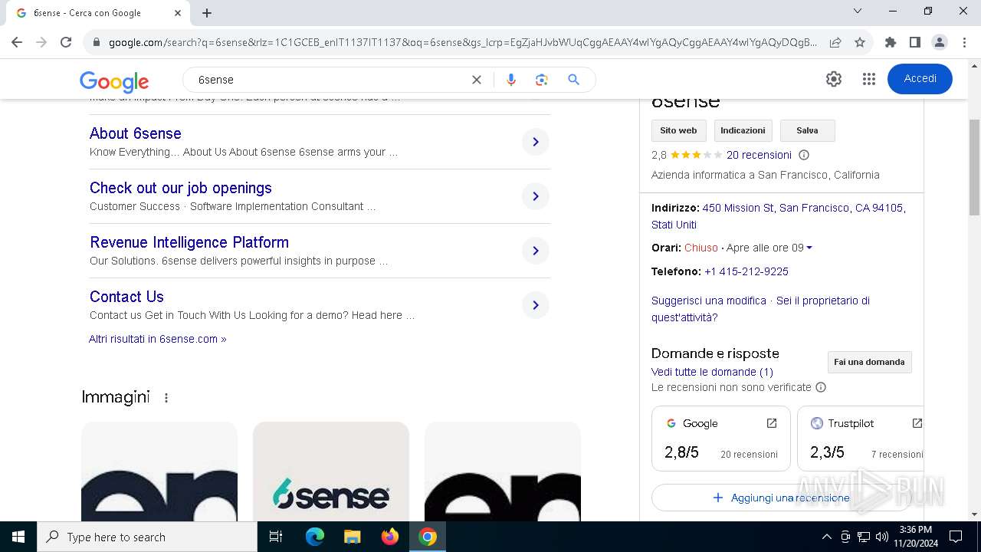
Task: Show the info icon next to reviews
Action: click(x=804, y=155)
